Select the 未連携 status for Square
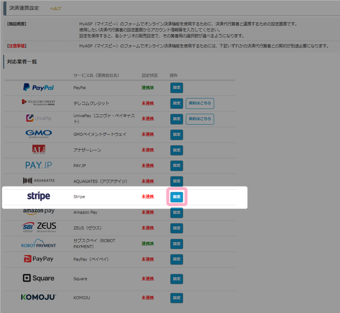The width and height of the screenshot is (340, 313). (147, 279)
